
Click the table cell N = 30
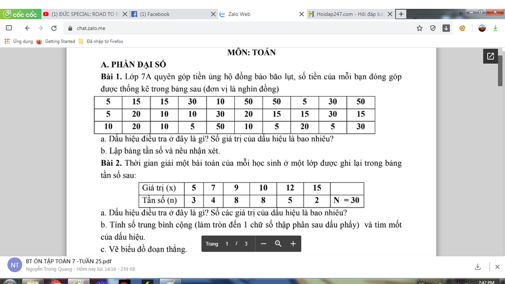347,200
